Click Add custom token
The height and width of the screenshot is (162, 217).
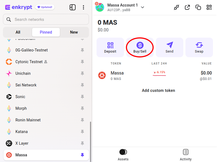[x=158, y=90]
